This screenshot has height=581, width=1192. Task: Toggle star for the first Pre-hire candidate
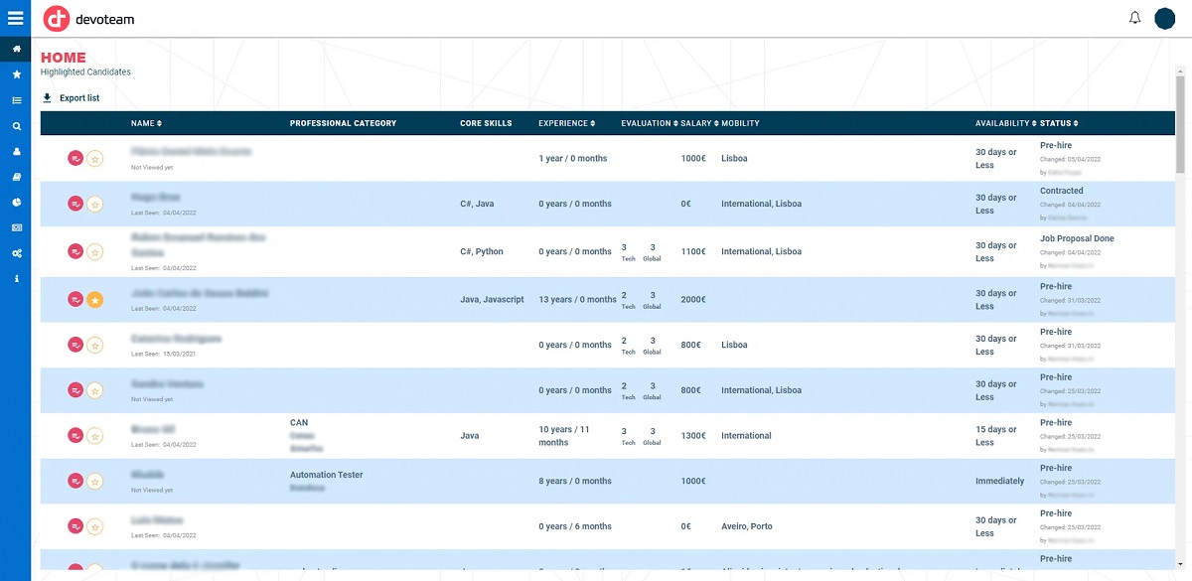(94, 158)
